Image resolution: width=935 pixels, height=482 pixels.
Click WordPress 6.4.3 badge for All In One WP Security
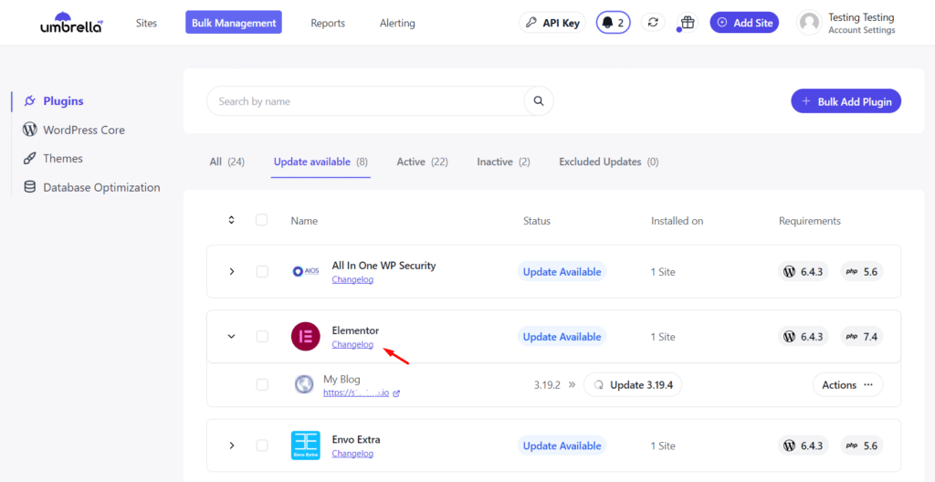(804, 271)
